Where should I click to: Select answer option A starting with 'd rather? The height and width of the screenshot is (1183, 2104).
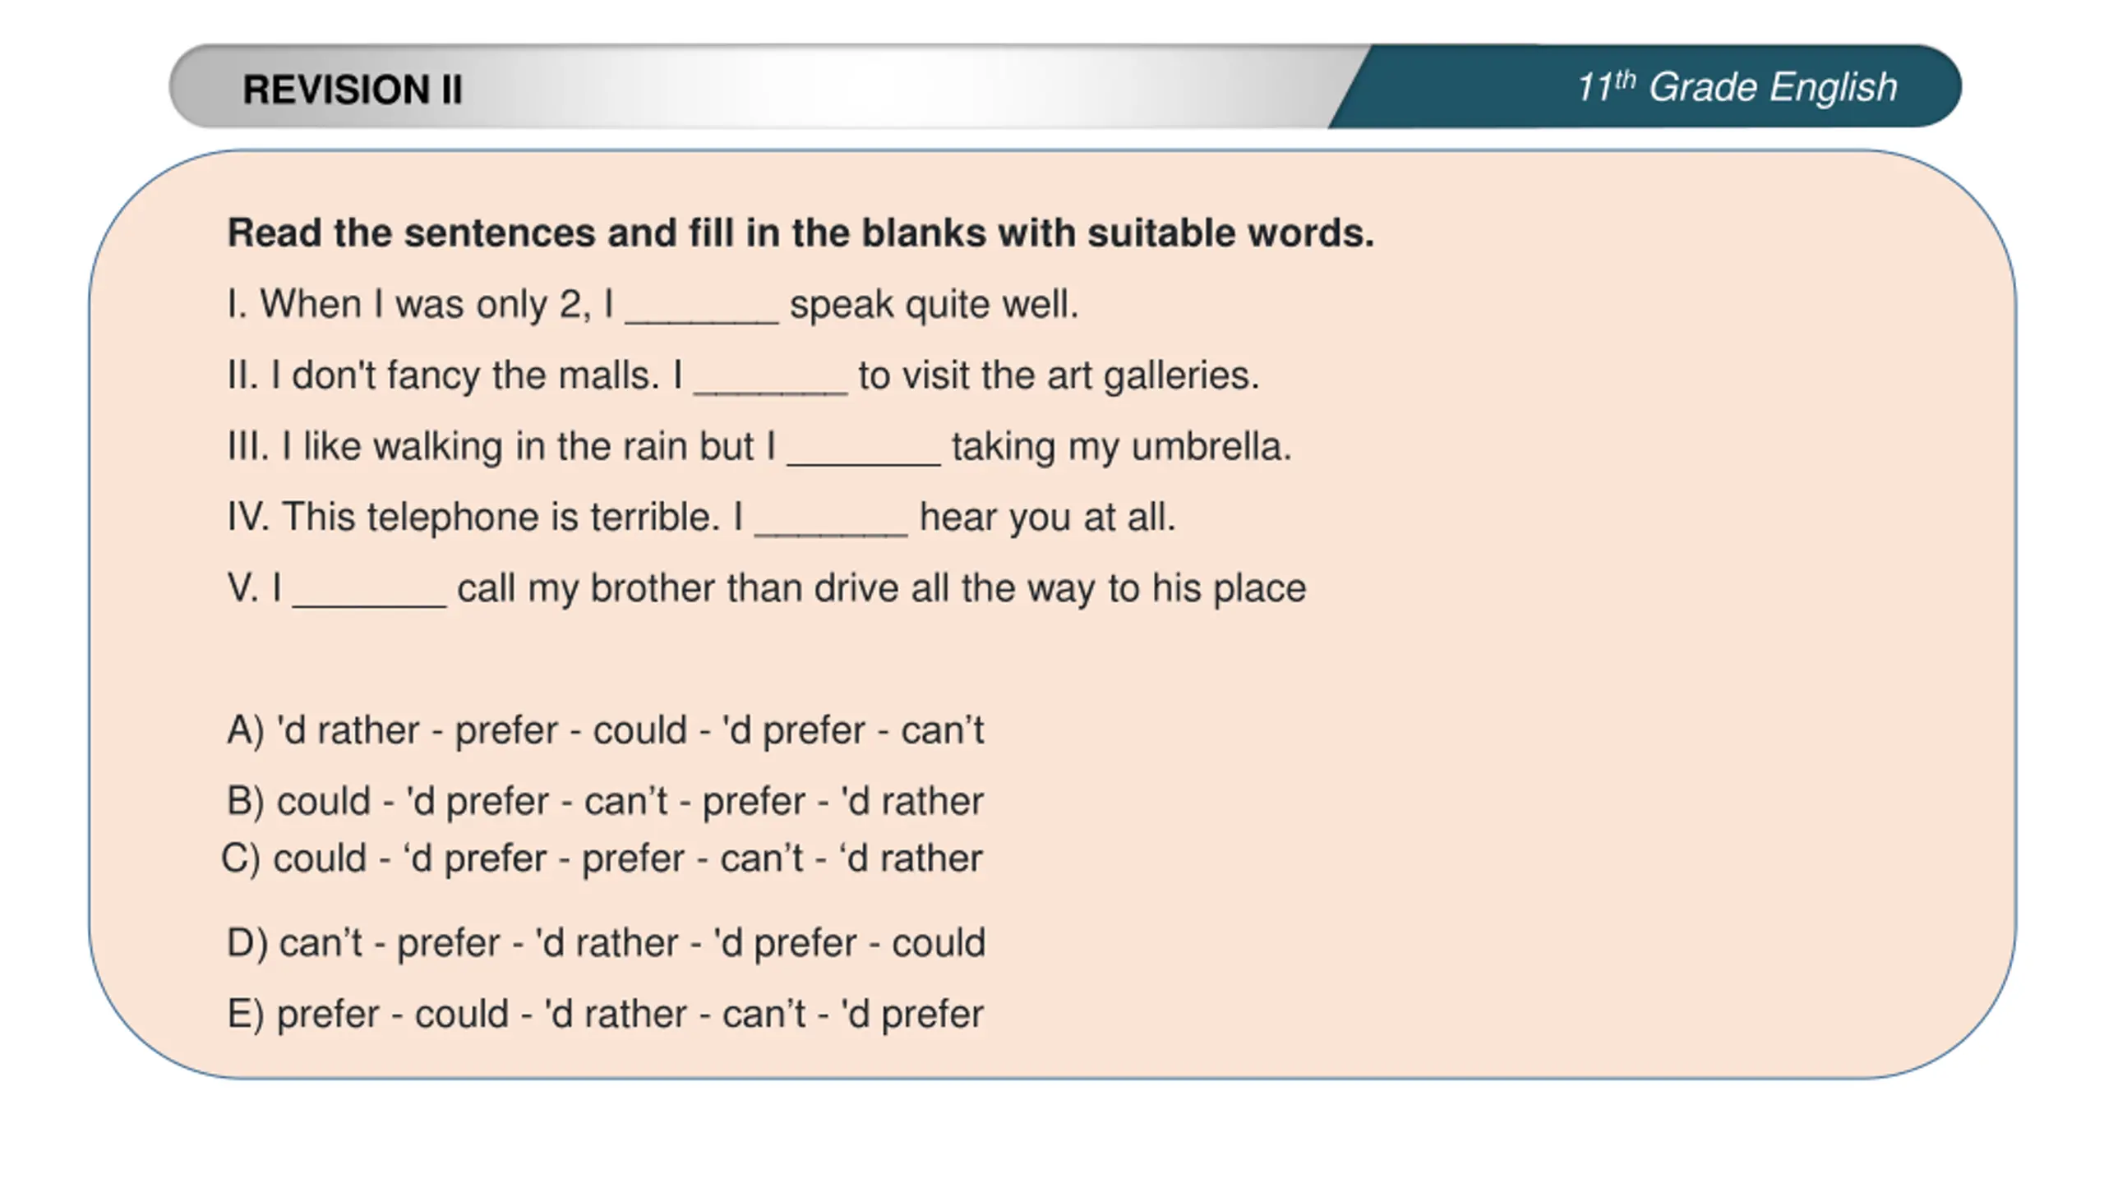pos(605,730)
